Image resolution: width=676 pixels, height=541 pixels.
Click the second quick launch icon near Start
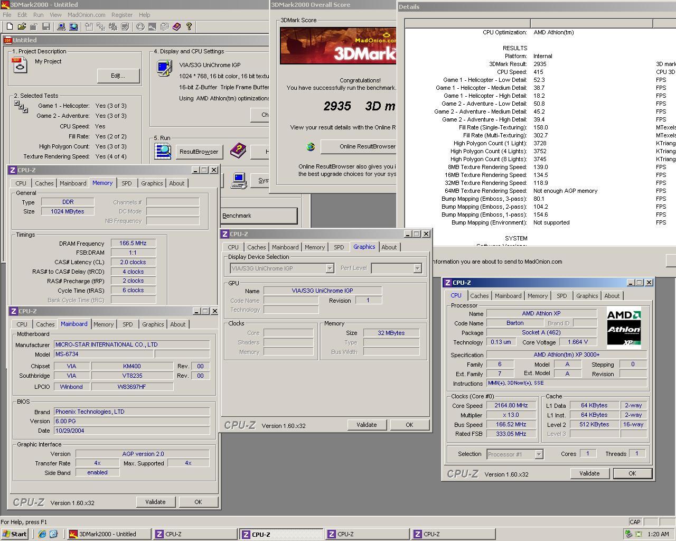53,534
